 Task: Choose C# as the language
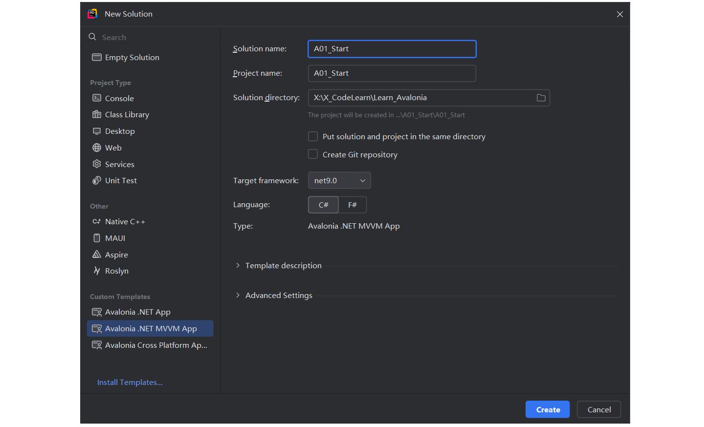[323, 205]
